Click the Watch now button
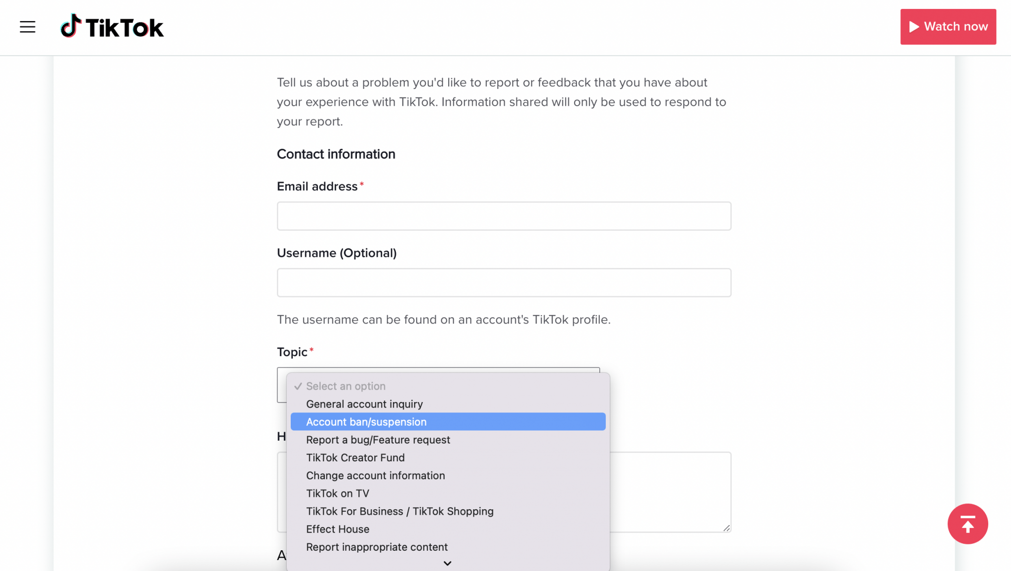 pos(948,26)
